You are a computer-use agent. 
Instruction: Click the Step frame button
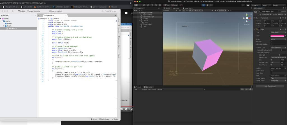coord(211,5)
